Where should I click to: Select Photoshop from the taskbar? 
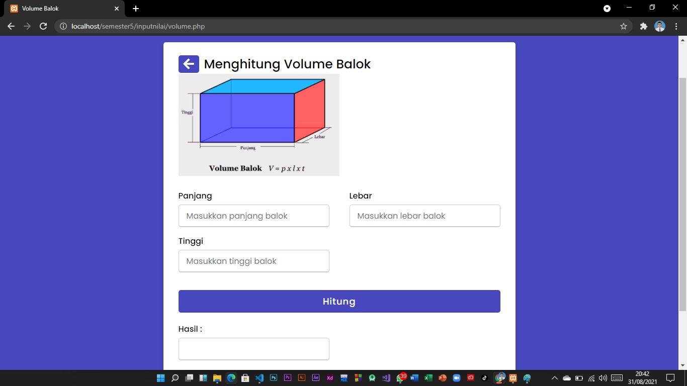click(273, 377)
